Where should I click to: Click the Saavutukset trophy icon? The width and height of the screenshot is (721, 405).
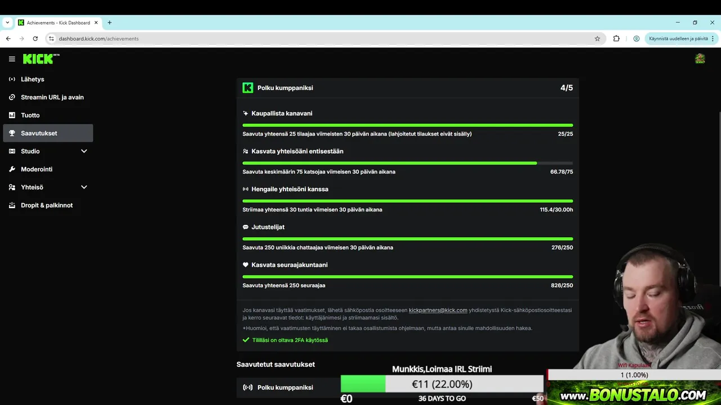click(12, 133)
